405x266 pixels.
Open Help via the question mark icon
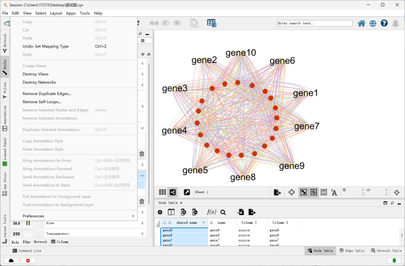[384, 23]
